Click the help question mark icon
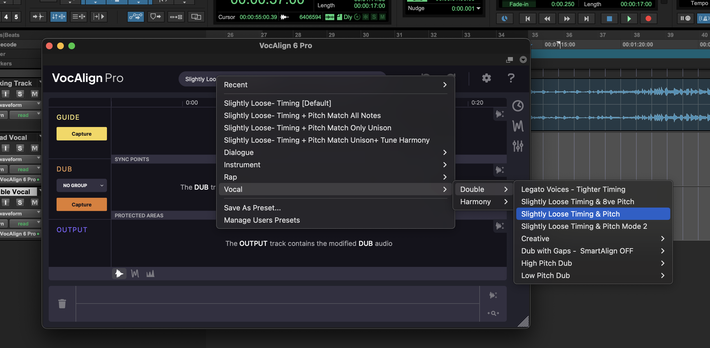 point(511,78)
